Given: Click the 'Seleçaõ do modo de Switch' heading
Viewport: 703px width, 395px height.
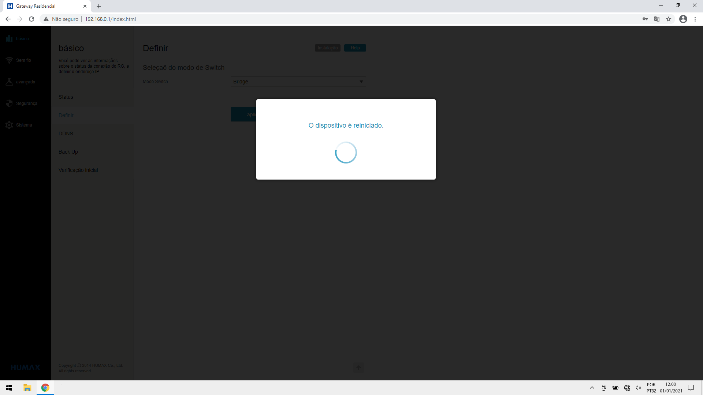Looking at the screenshot, I should coord(183,68).
